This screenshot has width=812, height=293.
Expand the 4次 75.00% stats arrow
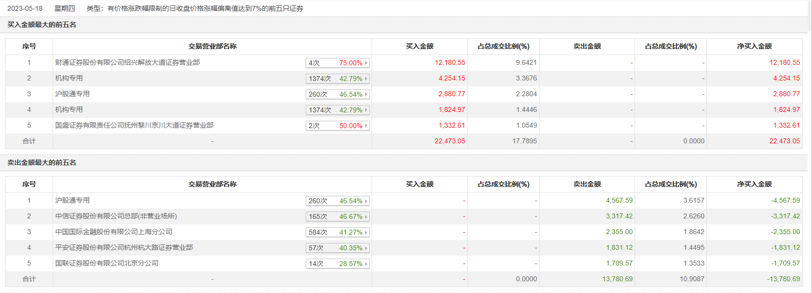tap(366, 63)
